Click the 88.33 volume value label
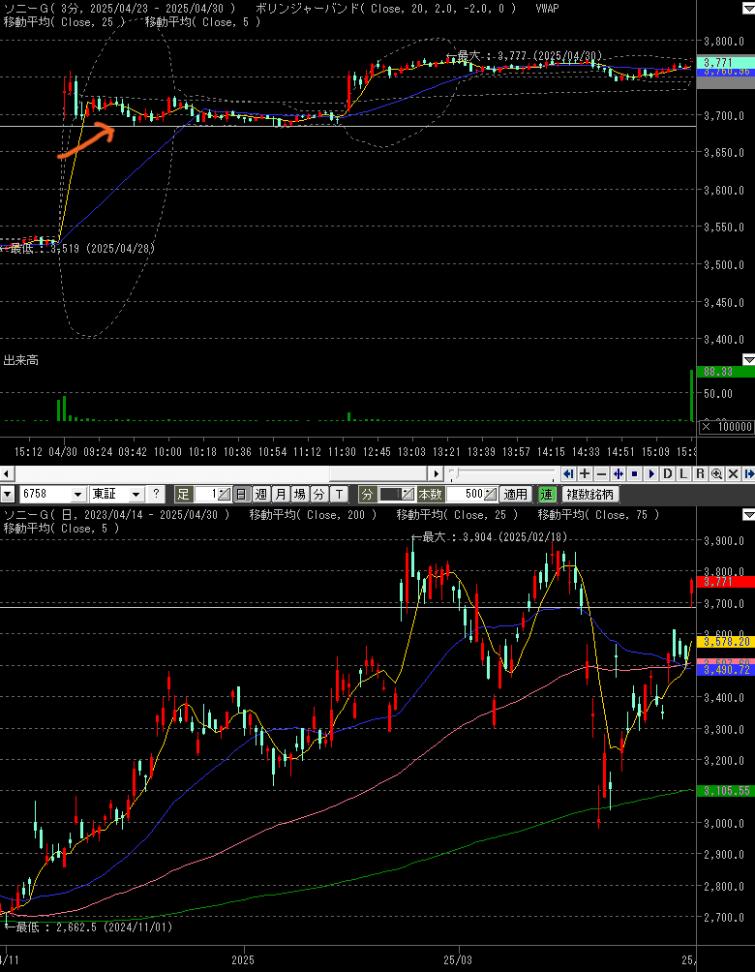The width and height of the screenshot is (755, 972). [x=726, y=372]
